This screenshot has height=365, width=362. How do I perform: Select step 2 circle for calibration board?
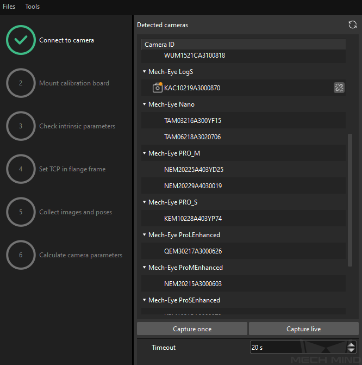[21, 83]
